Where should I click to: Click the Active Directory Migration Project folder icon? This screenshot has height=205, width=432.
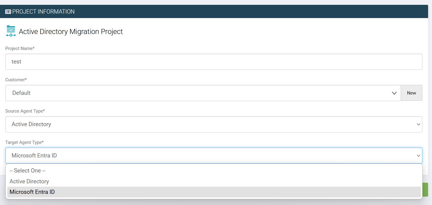[11, 31]
